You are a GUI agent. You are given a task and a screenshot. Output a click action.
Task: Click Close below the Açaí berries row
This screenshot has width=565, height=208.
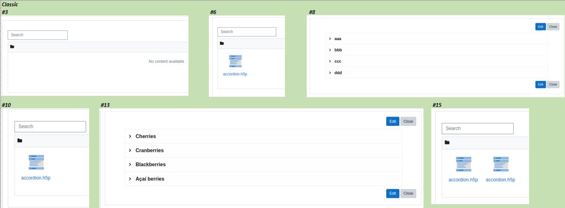click(x=408, y=193)
